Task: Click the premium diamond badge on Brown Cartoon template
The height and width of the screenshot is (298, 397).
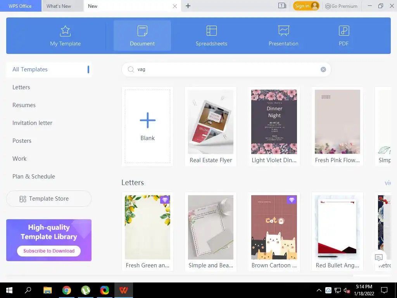Action: pyautogui.click(x=292, y=200)
